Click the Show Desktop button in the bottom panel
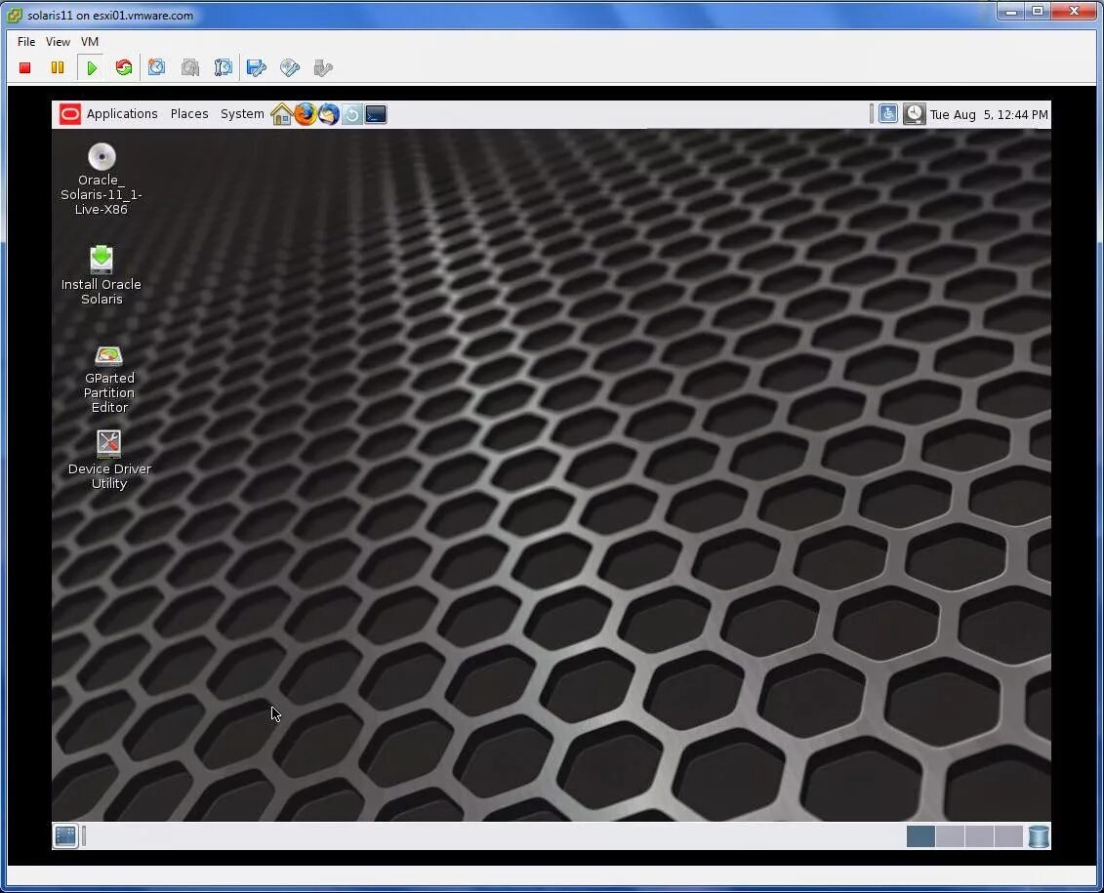This screenshot has height=893, width=1104. click(x=65, y=836)
